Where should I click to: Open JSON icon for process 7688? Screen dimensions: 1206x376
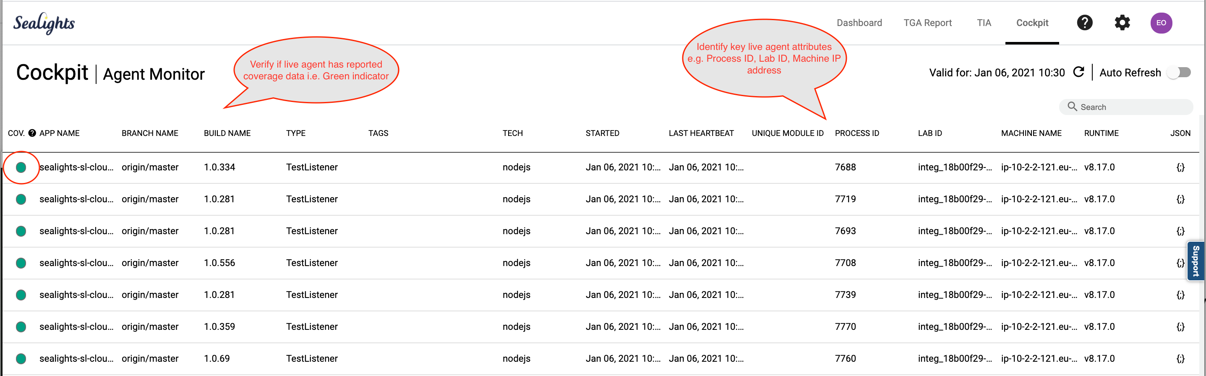pyautogui.click(x=1180, y=167)
